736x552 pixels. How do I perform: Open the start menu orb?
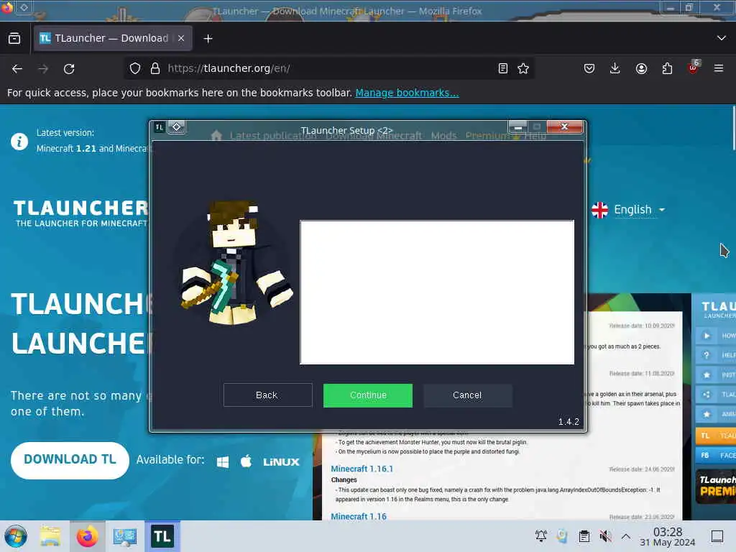click(x=16, y=536)
